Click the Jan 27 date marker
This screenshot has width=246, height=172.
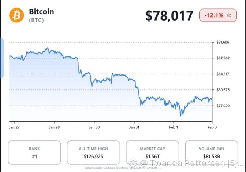pyautogui.click(x=14, y=127)
